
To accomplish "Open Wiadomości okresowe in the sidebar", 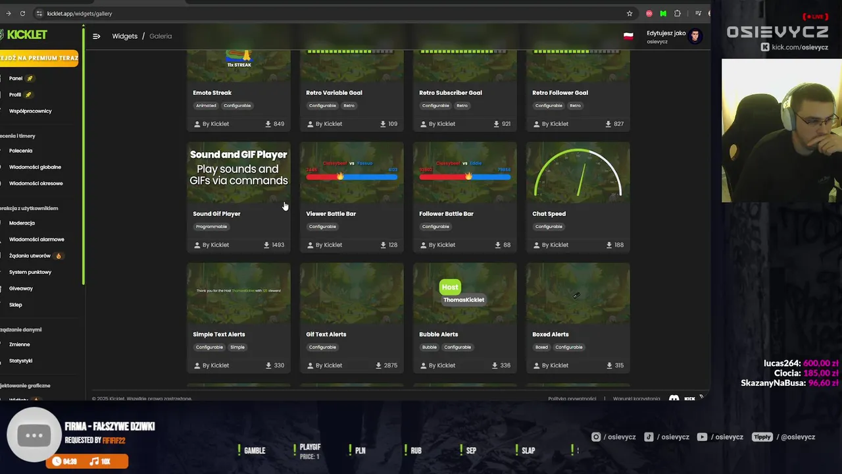I will coord(36,184).
